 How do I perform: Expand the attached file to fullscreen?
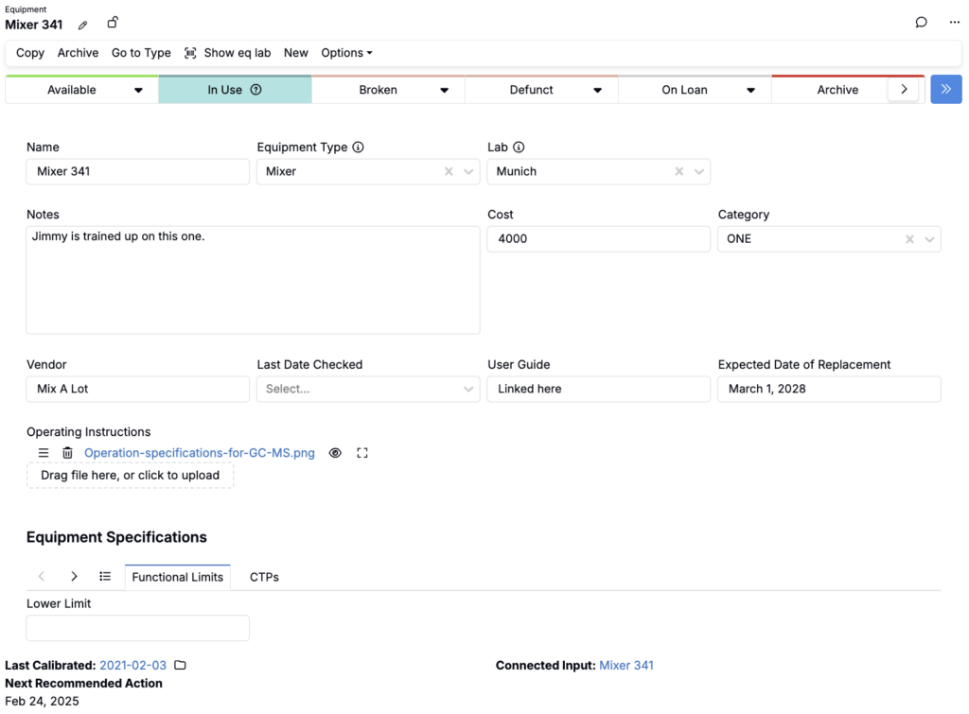362,453
